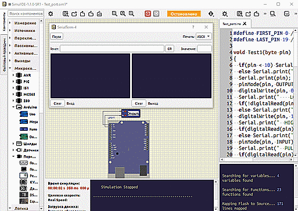Collapse the Пери... subcategory
The image size is (298, 211).
click(x=13, y=156)
